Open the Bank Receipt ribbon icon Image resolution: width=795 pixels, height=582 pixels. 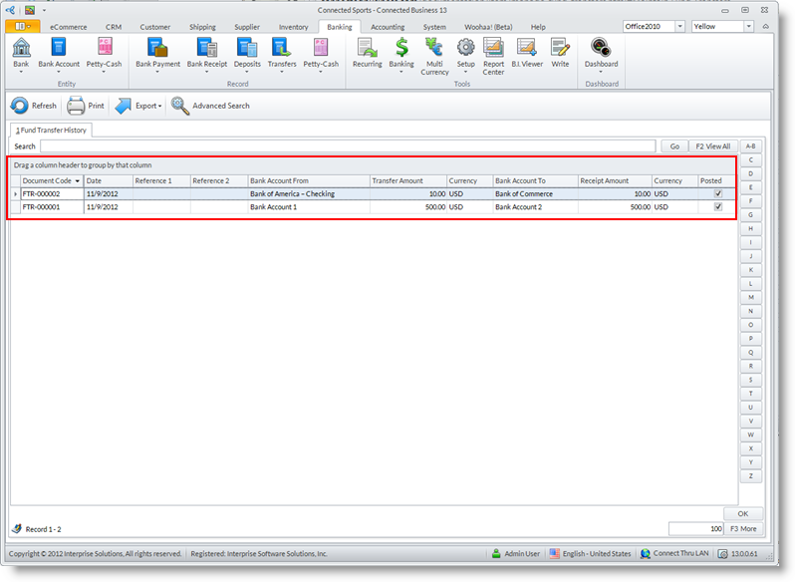coord(206,47)
